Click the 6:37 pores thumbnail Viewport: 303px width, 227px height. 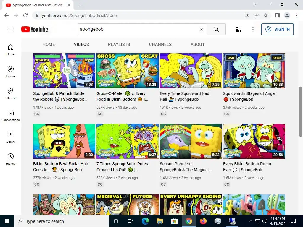pyautogui.click(x=128, y=141)
